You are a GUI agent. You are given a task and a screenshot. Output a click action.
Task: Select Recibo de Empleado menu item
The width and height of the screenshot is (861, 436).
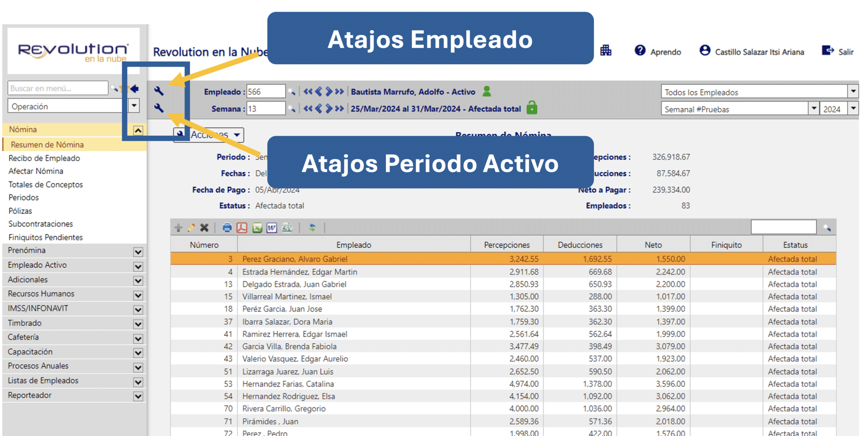point(44,158)
